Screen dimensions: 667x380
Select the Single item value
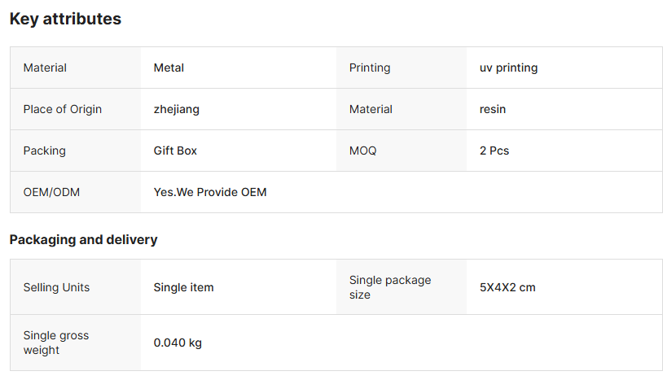[x=184, y=287]
